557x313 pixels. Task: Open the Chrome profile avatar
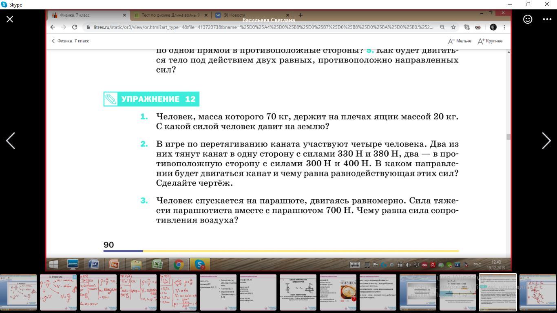pyautogui.click(x=493, y=27)
